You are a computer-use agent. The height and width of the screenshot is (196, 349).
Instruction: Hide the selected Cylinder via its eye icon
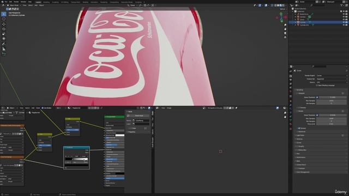coord(344,22)
